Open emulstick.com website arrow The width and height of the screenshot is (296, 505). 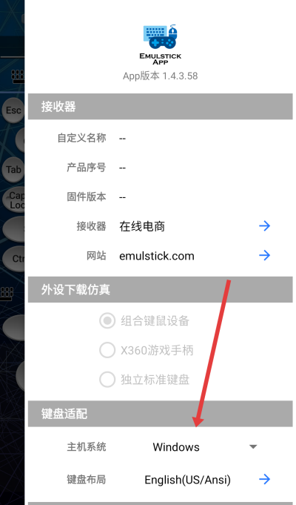click(x=264, y=256)
